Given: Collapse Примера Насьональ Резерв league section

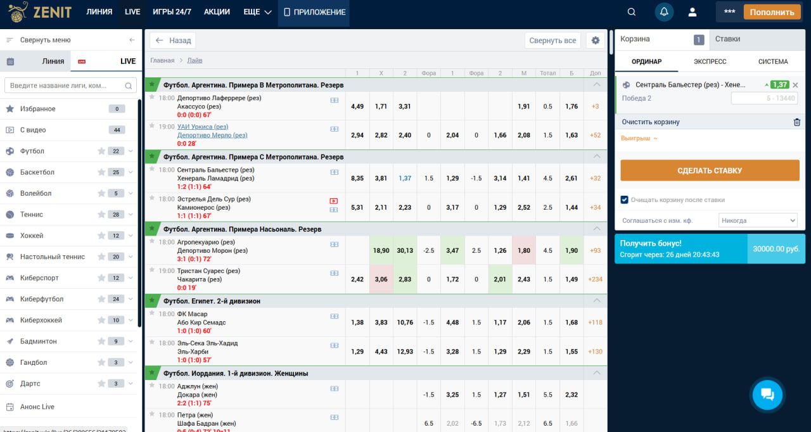Looking at the screenshot, I should 596,229.
